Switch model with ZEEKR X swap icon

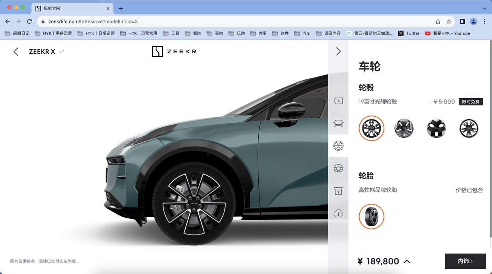[62, 51]
